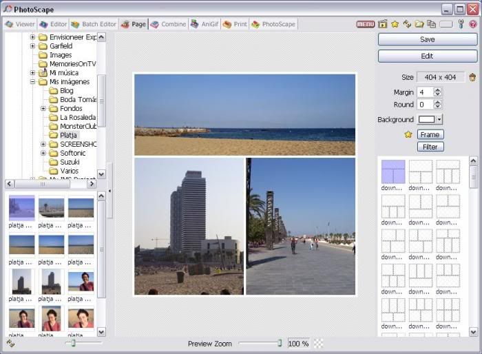Screen dimensions: 482x354
Task: Click the wrench settings icon
Action: 461,24
